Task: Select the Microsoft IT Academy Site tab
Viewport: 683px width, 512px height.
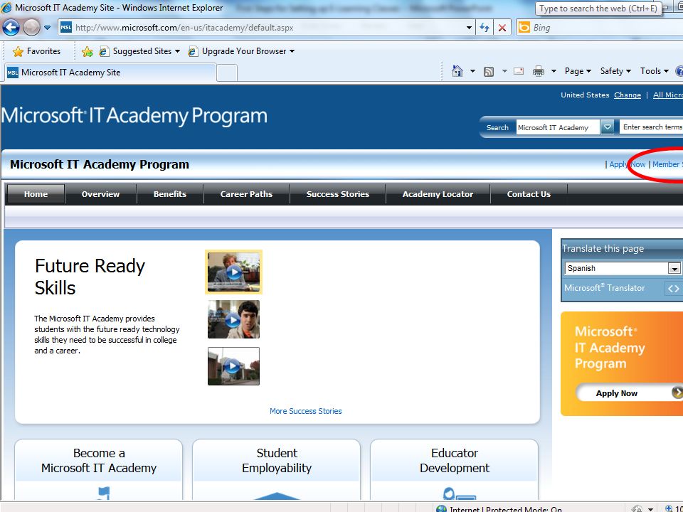Action: pyautogui.click(x=110, y=73)
